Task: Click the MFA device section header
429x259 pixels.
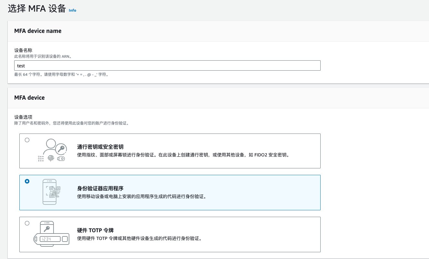Action: [29, 97]
